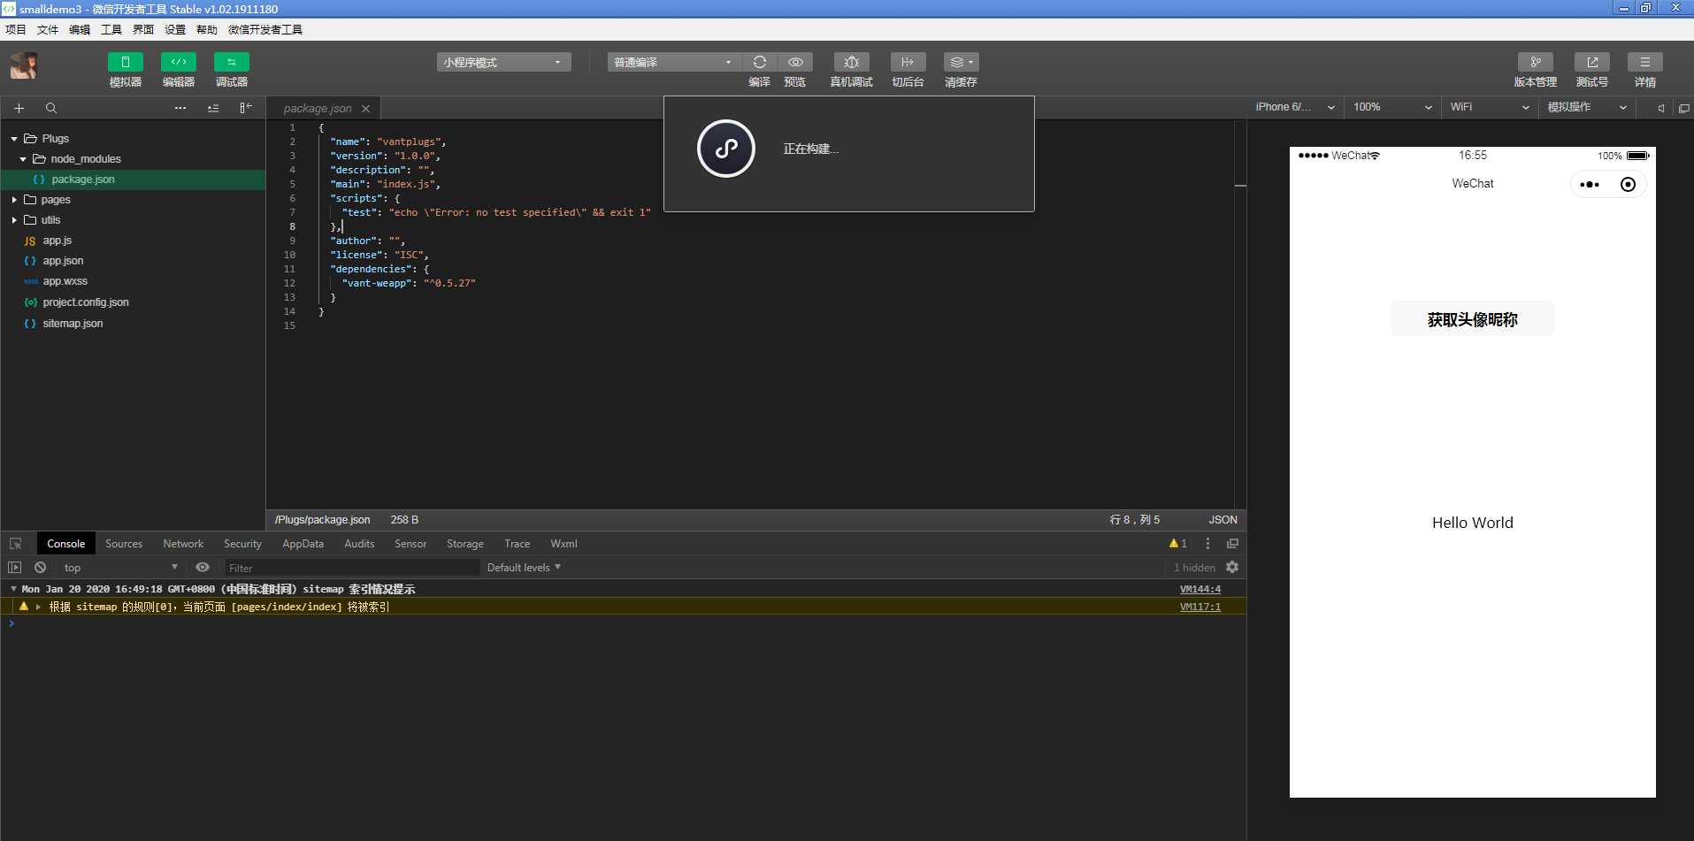Screen dimensions: 1694x841
Task: Switch to the Network devtools tab
Action: pyautogui.click(x=183, y=544)
